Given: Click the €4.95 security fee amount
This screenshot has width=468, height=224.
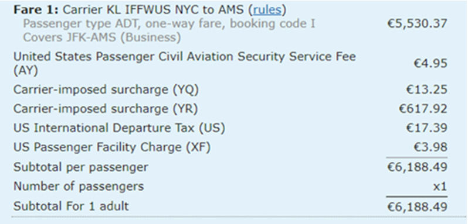Looking at the screenshot, I should [430, 63].
